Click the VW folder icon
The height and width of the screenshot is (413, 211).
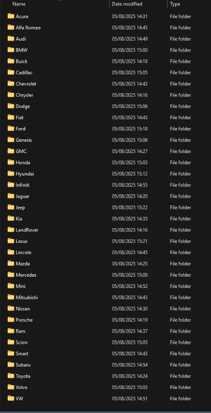click(11, 398)
